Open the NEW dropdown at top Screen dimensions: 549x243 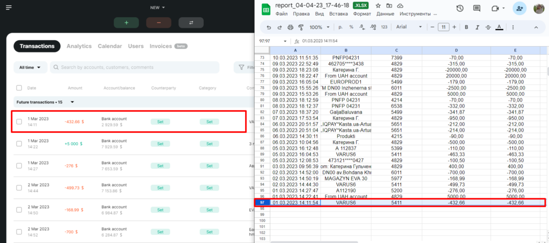(158, 7)
